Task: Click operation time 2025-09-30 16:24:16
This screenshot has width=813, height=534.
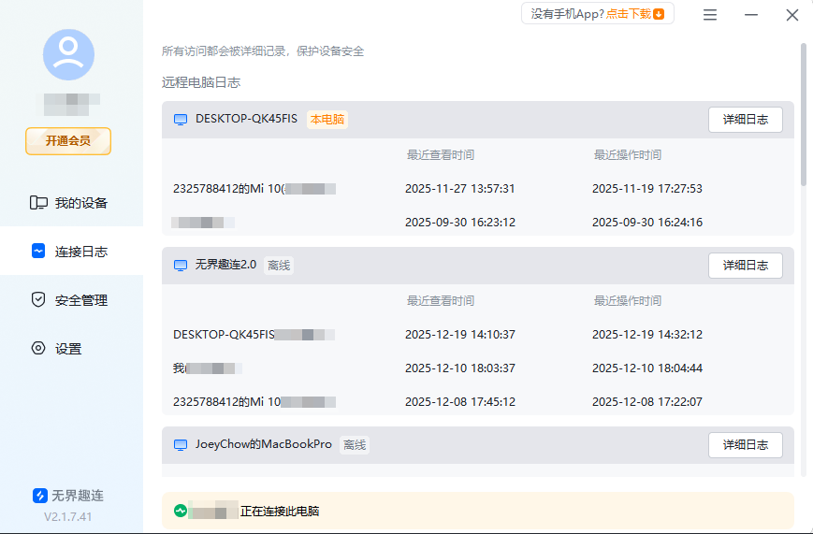Action: coord(647,223)
